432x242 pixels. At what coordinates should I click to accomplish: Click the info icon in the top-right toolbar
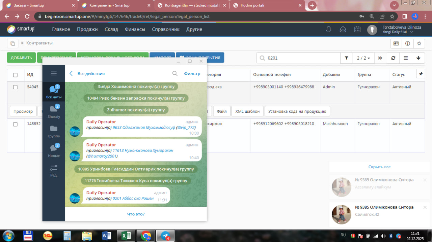[407, 43]
